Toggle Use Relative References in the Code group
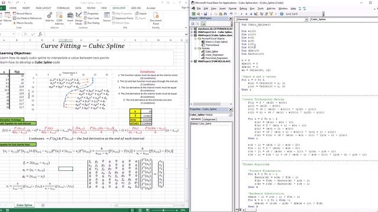 point(27,18)
